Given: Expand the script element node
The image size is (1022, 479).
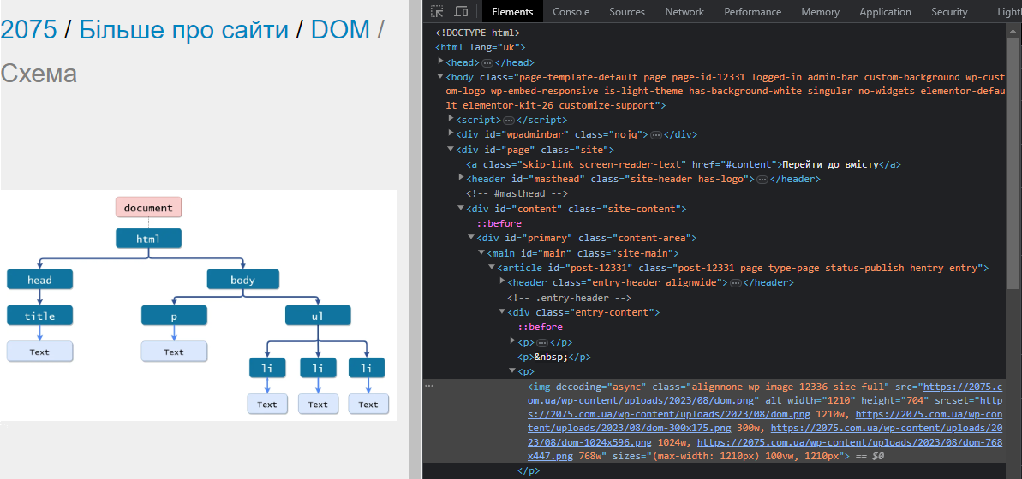Looking at the screenshot, I should tap(451, 119).
